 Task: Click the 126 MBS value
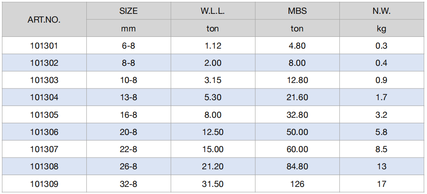click(x=297, y=184)
